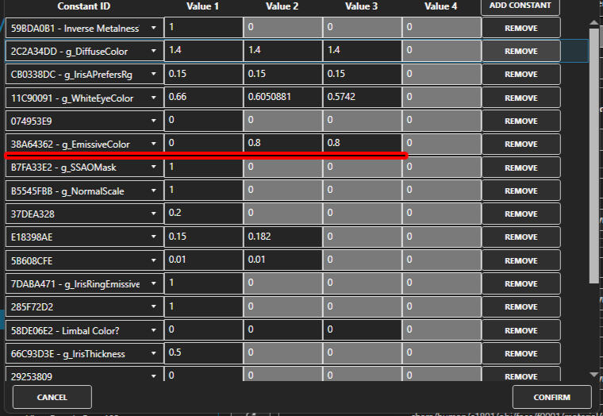
Task: Open the g_EmissiveColor constant ID dropdown
Action: click(154, 144)
